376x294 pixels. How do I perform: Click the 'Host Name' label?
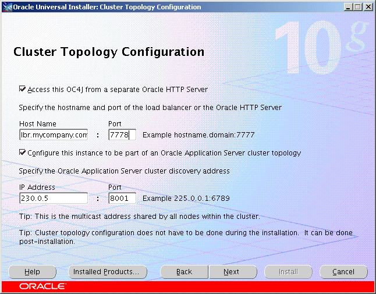38,124
